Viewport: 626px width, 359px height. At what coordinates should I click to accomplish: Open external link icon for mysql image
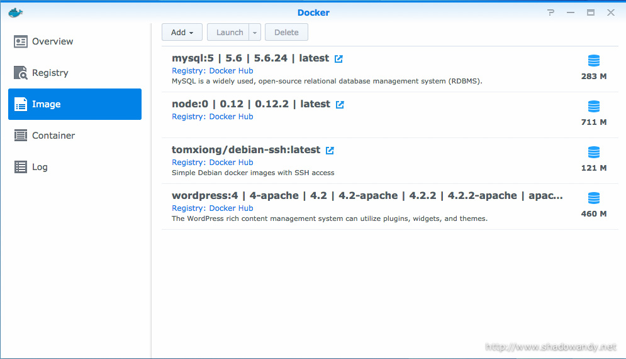pos(338,59)
